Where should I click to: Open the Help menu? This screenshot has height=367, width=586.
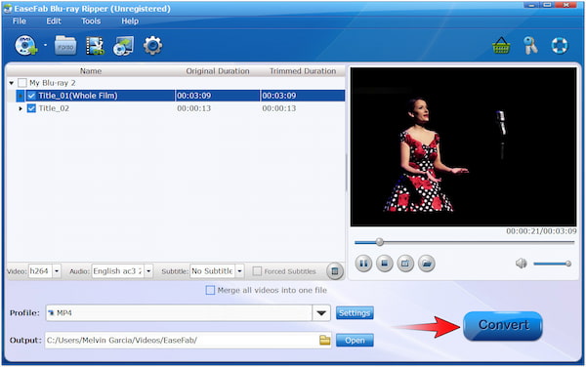[x=130, y=20]
